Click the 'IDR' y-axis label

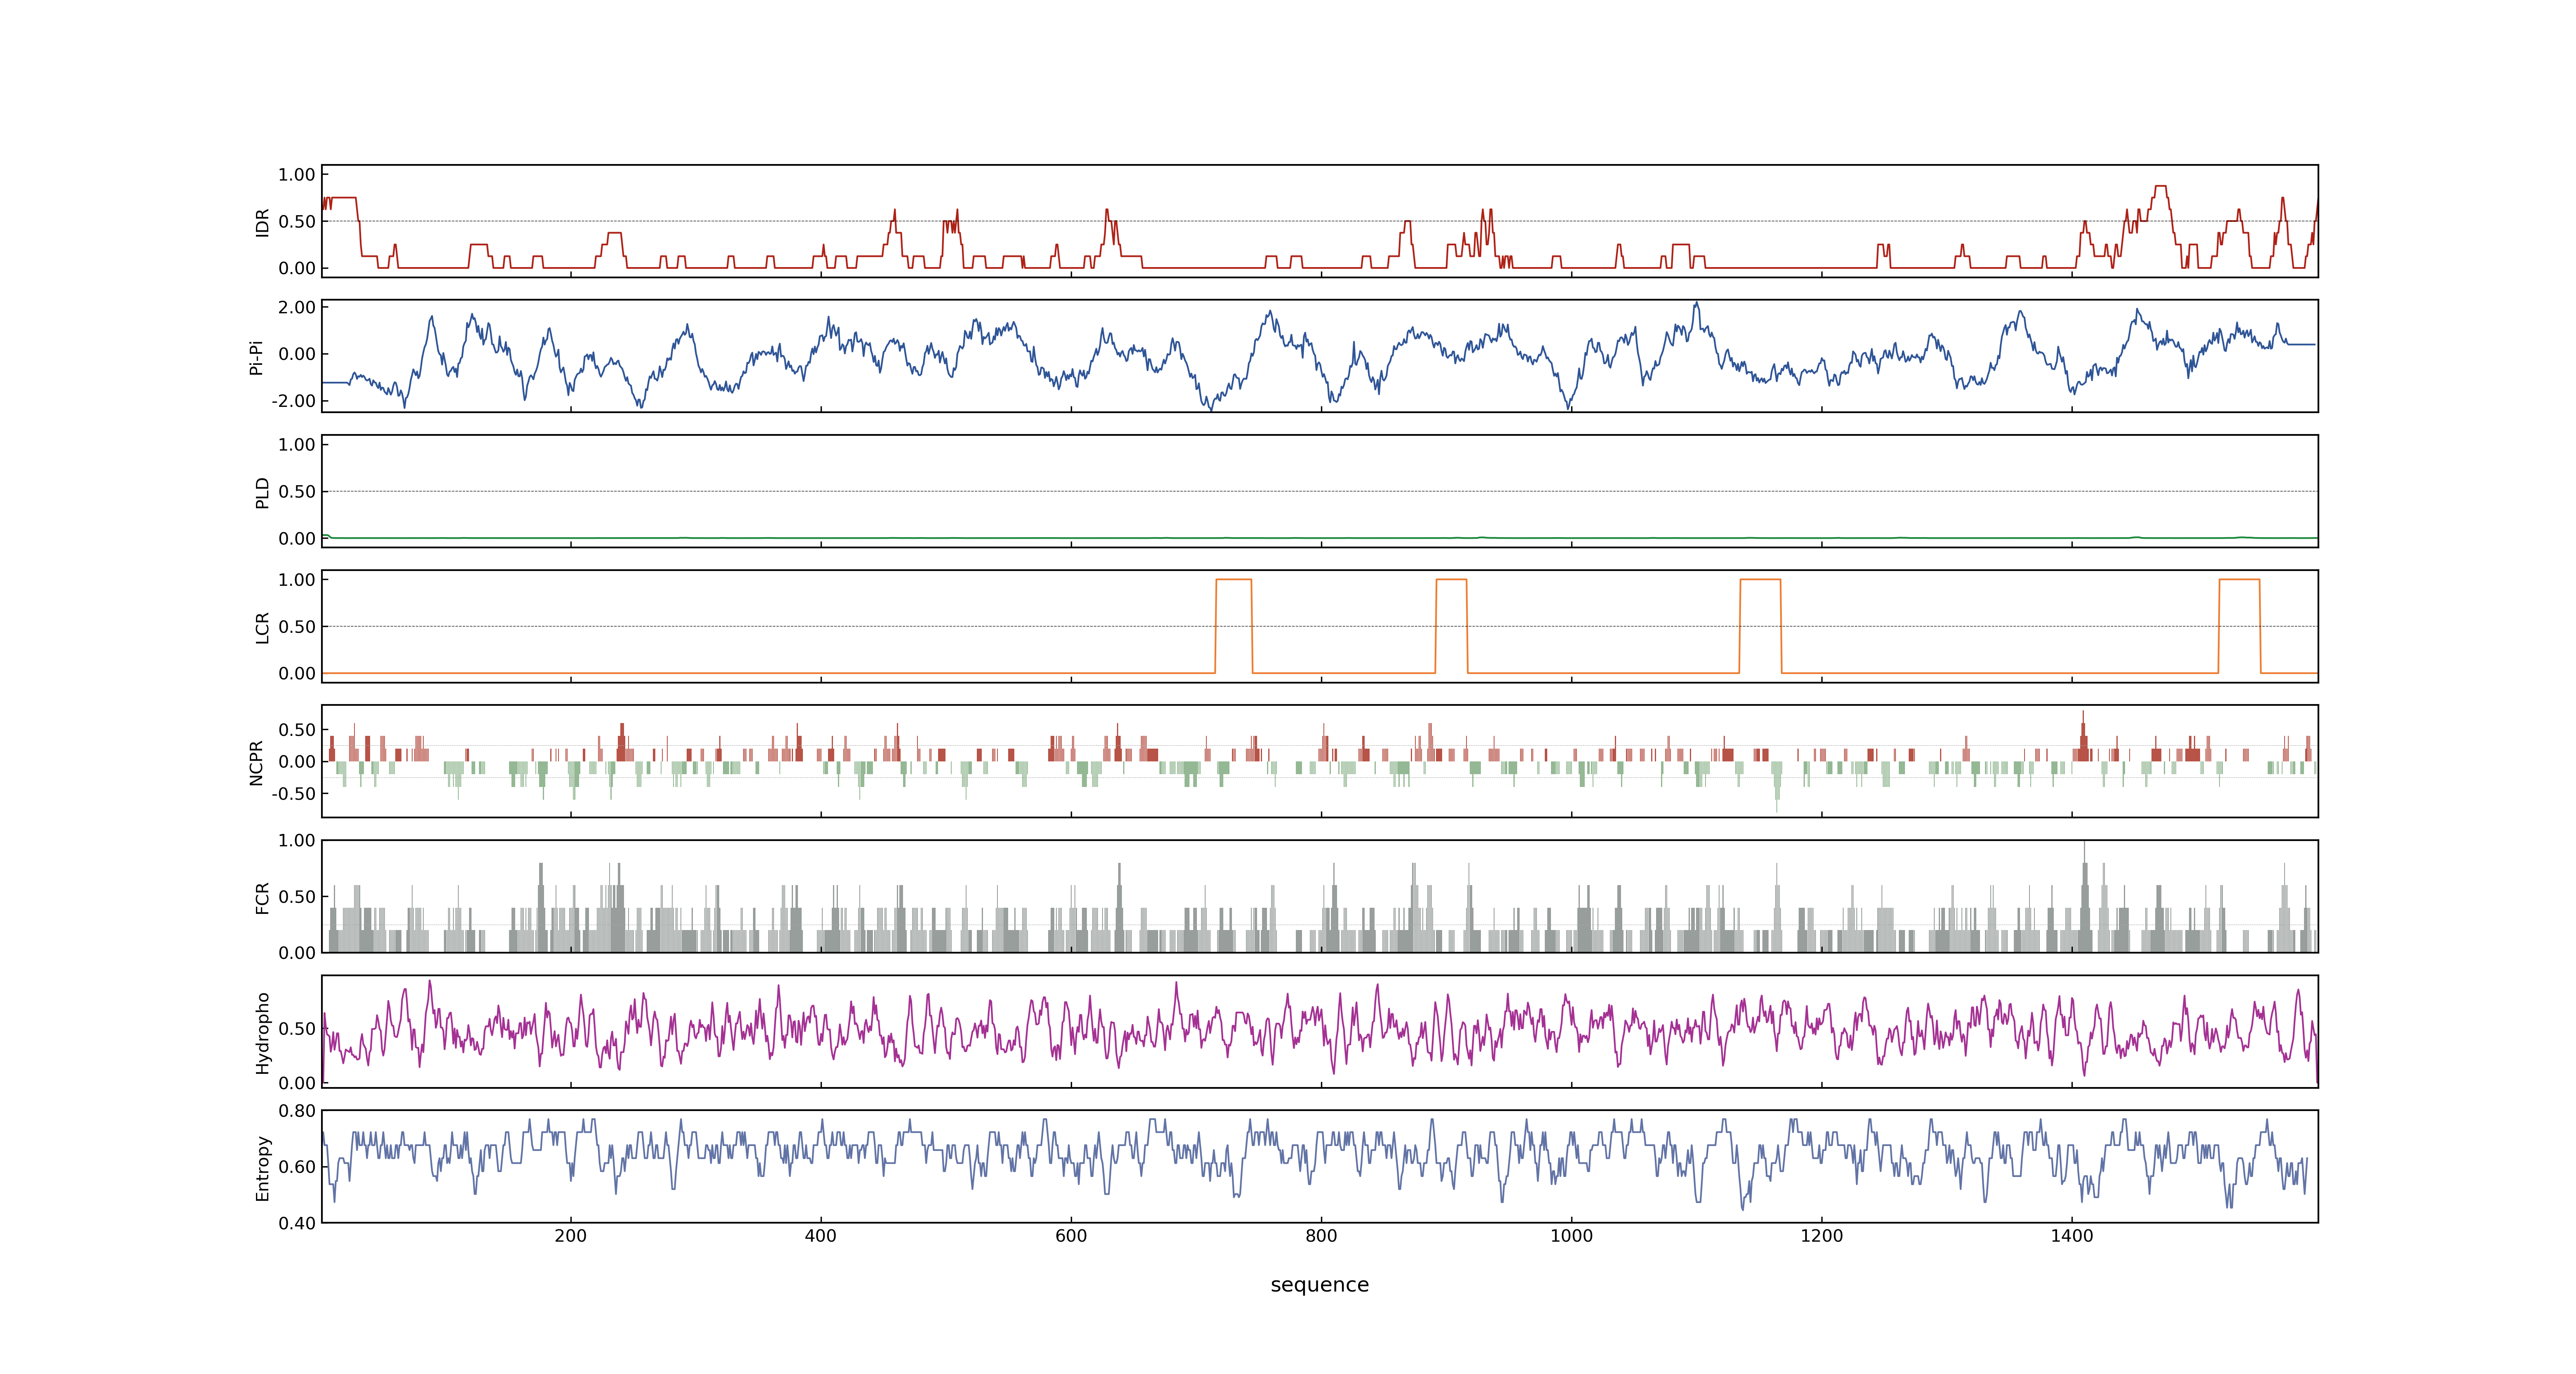tap(262, 222)
